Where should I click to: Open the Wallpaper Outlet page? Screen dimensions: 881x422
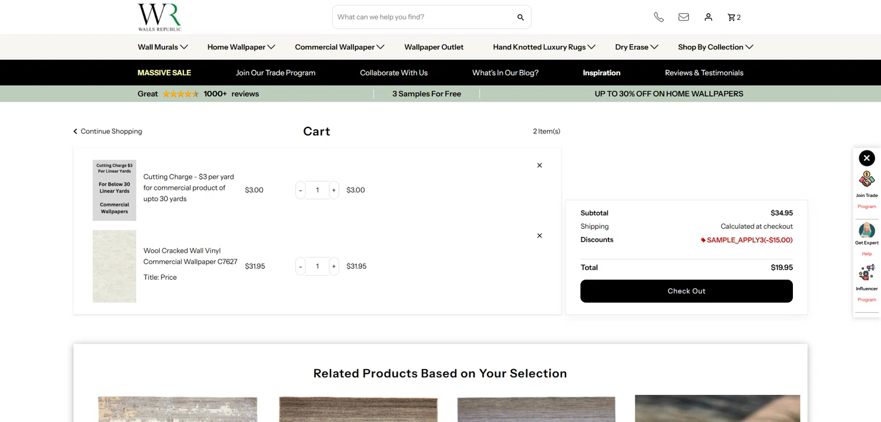[x=434, y=47]
